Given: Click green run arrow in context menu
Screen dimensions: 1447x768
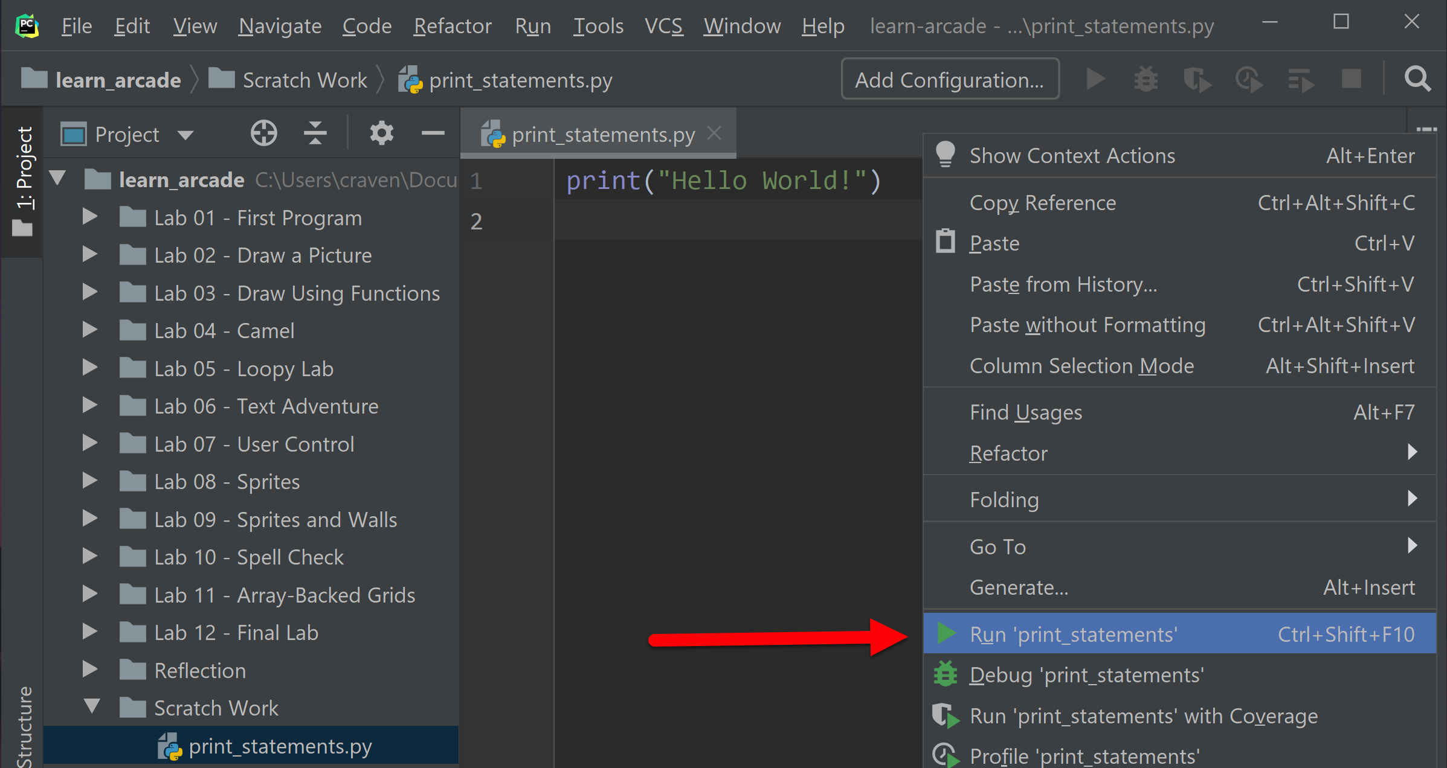Looking at the screenshot, I should [x=946, y=633].
